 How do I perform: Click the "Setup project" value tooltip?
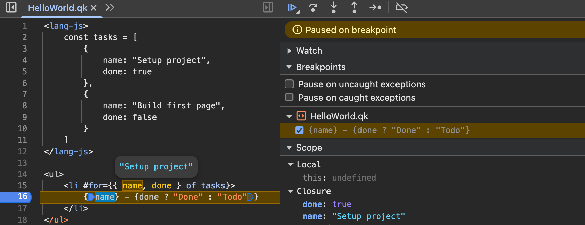coord(156,167)
